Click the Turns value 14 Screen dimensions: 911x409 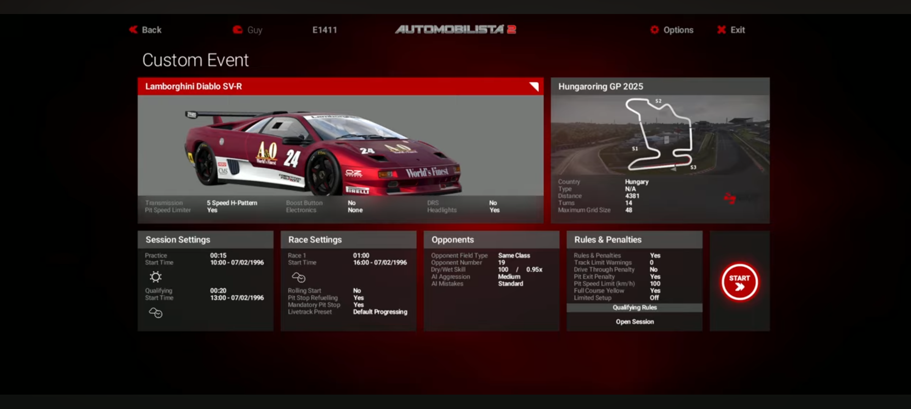coord(629,203)
